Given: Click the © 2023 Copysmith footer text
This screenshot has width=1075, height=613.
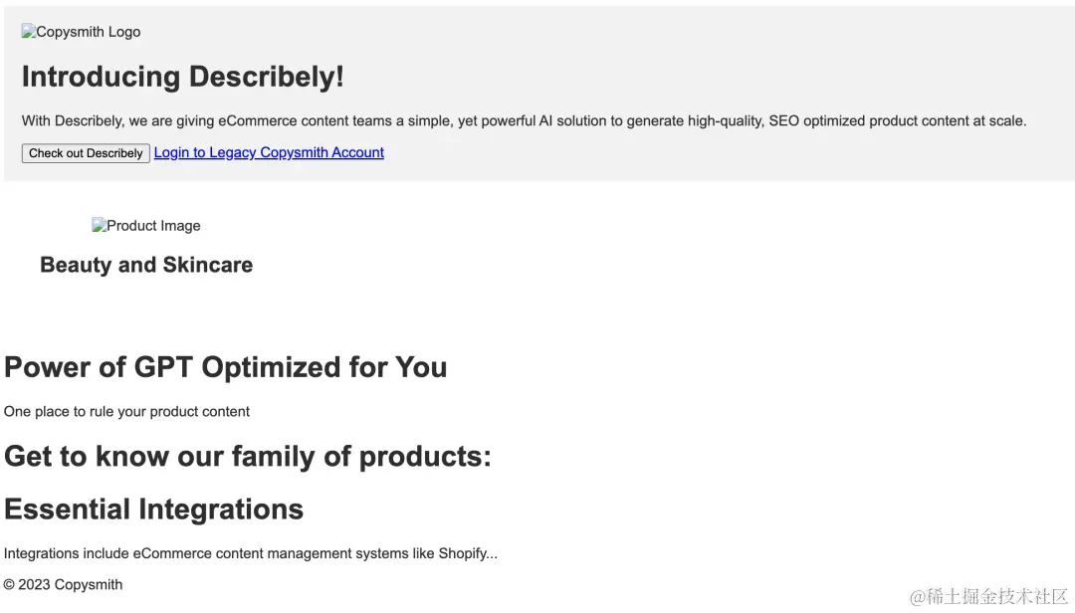Looking at the screenshot, I should point(64,584).
